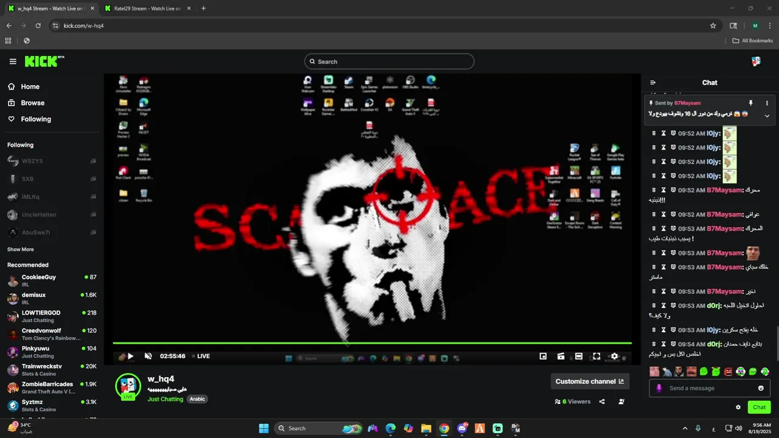Timeout d0rj's 09:54 AM message hourglass
This screenshot has height=438, width=779.
pos(664,344)
